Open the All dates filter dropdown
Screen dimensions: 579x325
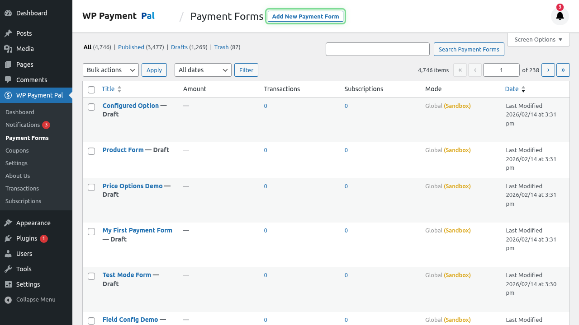coord(203,70)
